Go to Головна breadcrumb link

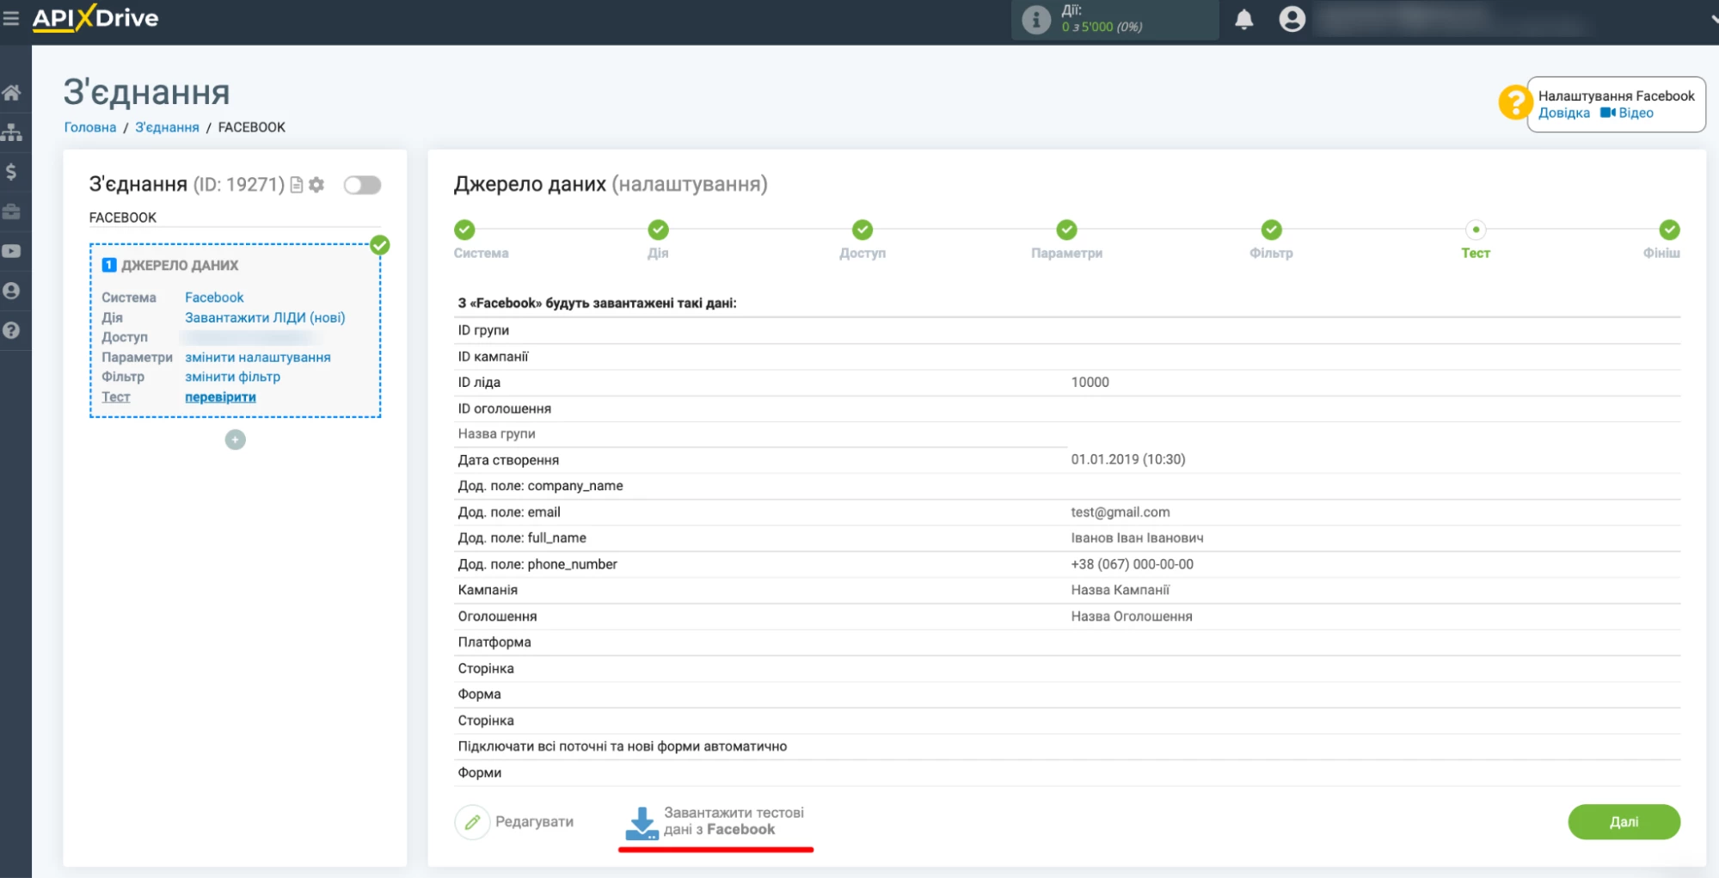[90, 127]
